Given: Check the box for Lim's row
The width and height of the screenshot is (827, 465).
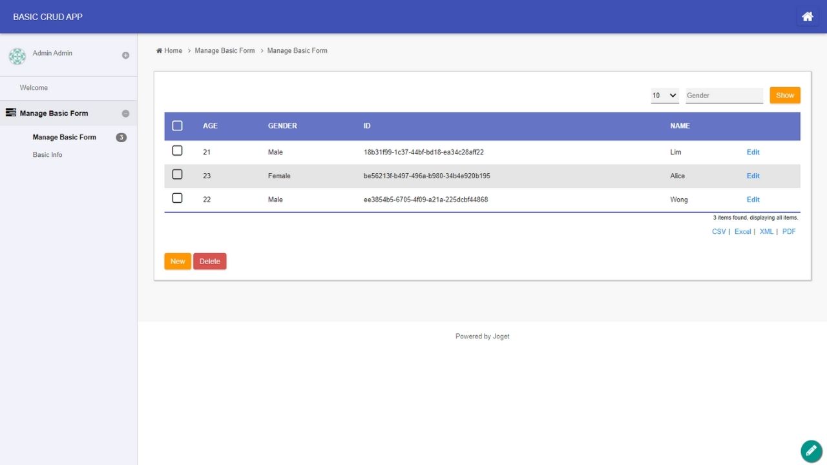Looking at the screenshot, I should point(177,151).
